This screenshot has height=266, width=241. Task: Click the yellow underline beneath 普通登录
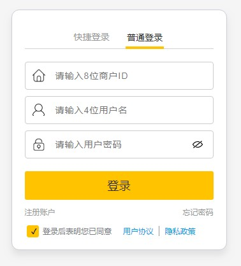point(145,48)
